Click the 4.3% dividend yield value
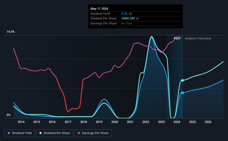The width and height of the screenshot is (228, 141). (124, 14)
